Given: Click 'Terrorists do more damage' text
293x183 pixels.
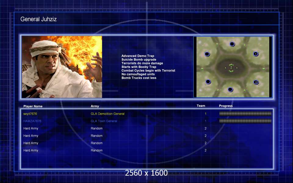Looking at the screenshot, I should [x=142, y=63].
